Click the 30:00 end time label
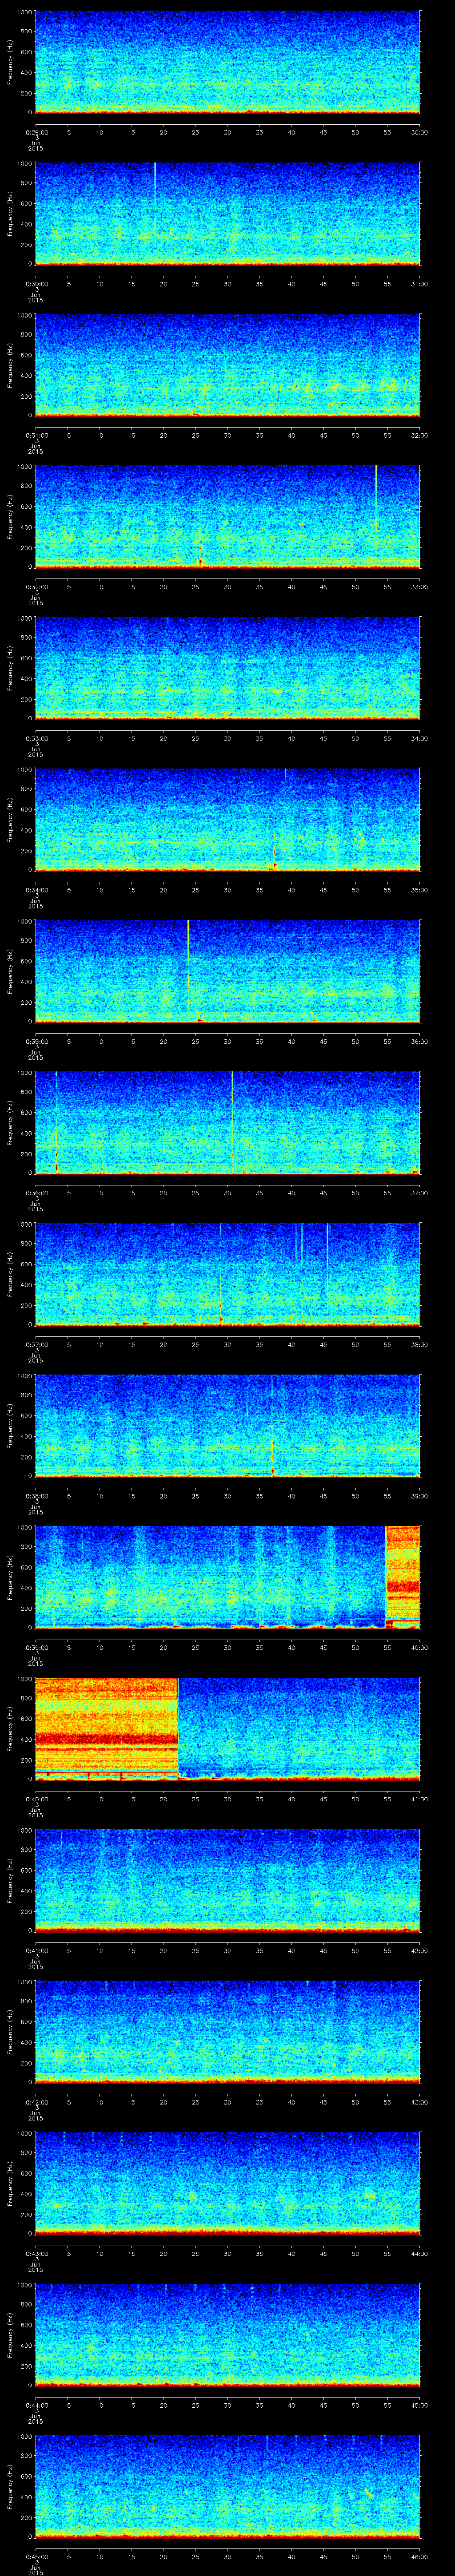This screenshot has height=2576, width=455. pyautogui.click(x=420, y=132)
